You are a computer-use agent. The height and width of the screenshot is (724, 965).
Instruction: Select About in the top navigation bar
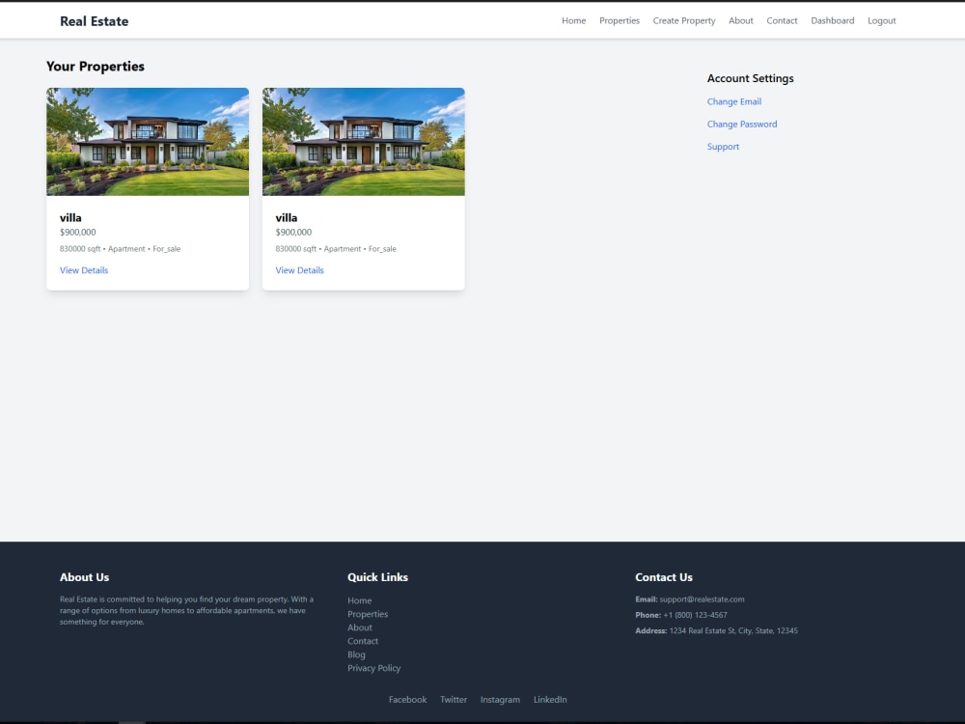(740, 20)
